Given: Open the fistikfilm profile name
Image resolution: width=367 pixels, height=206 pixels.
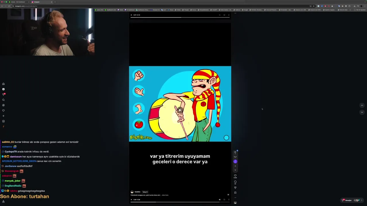Looking at the screenshot, I should (x=138, y=192).
